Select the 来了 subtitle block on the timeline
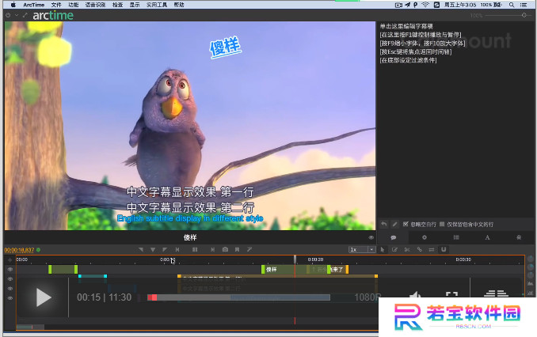The height and width of the screenshot is (337, 537). click(x=337, y=270)
